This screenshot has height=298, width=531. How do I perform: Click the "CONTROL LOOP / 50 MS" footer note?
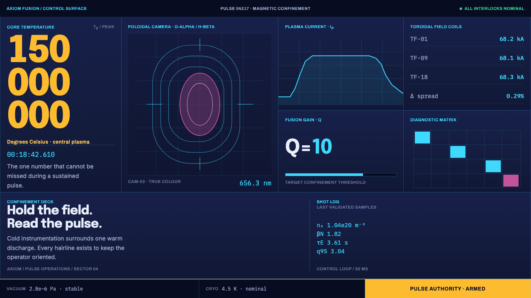pyautogui.click(x=342, y=269)
